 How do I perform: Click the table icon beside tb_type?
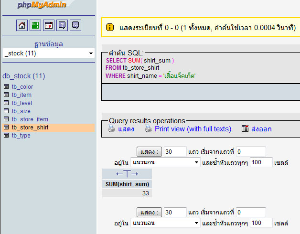point(6,135)
